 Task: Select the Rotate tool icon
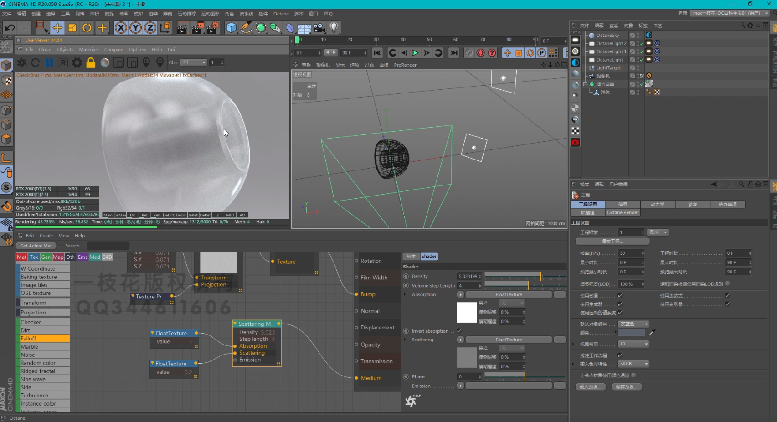87,28
